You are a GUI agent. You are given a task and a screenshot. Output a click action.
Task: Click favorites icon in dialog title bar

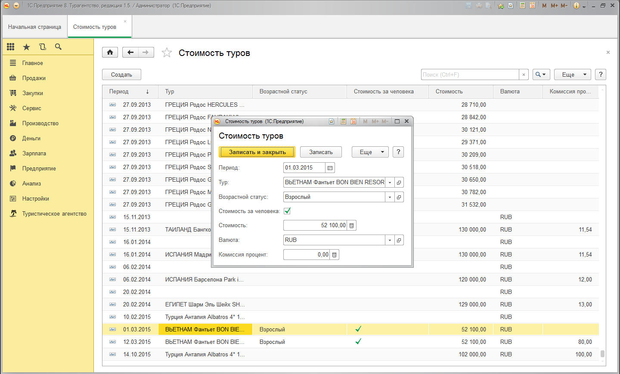click(x=332, y=121)
